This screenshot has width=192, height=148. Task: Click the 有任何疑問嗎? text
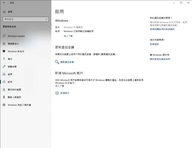pyautogui.click(x=157, y=40)
